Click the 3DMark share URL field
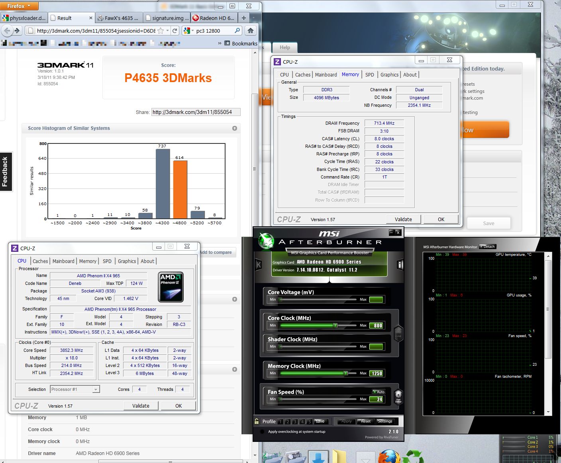 coord(196,112)
